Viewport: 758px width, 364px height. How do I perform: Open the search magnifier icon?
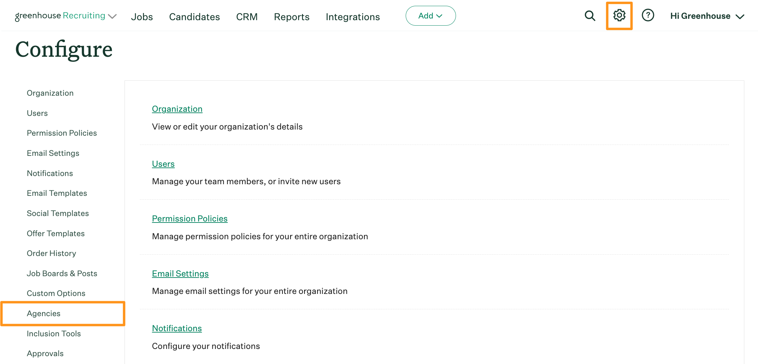coord(590,16)
